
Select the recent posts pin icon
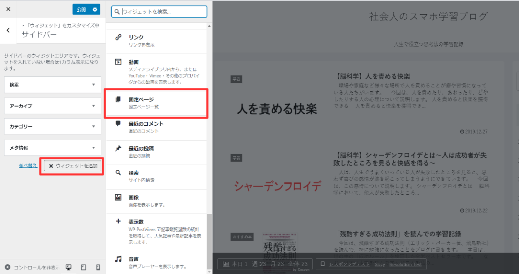point(118,148)
